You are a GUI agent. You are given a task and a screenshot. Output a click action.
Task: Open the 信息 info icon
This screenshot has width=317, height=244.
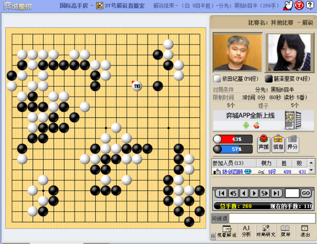coord(278,143)
